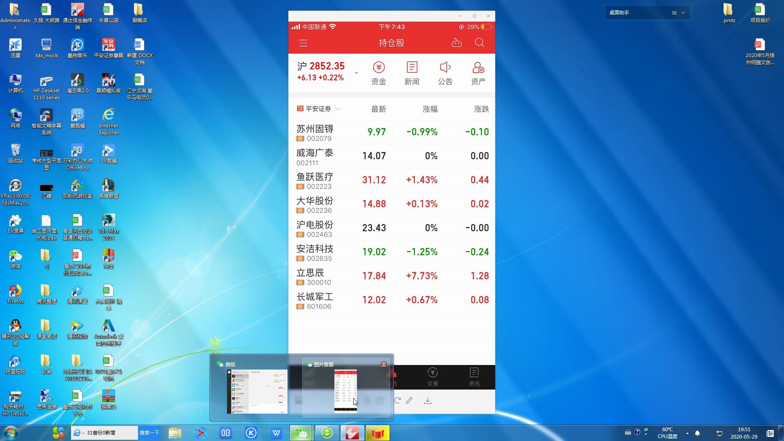Select the 英雄联盟 desktop icon
Viewport: 784px width, 441px height.
(x=109, y=189)
